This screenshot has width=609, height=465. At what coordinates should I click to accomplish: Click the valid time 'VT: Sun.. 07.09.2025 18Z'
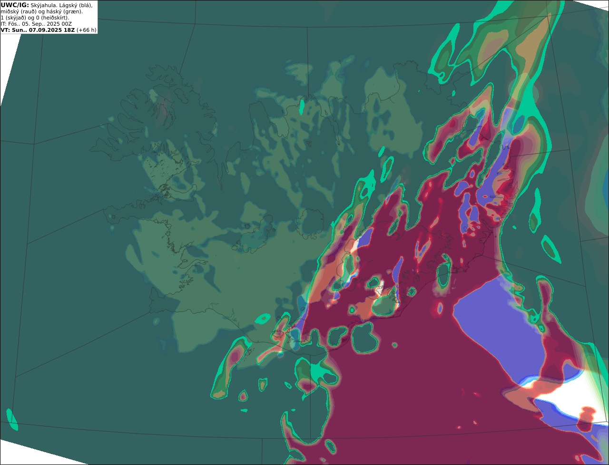pos(38,30)
